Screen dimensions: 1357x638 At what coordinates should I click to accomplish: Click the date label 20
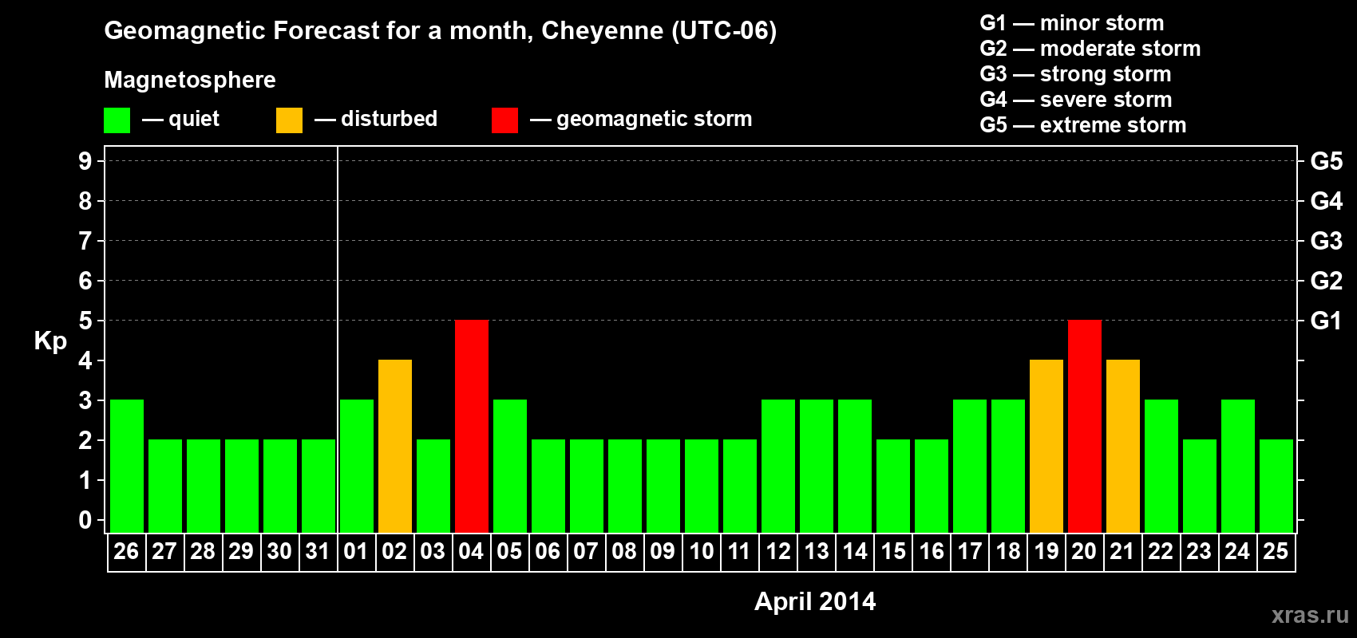pos(1084,551)
